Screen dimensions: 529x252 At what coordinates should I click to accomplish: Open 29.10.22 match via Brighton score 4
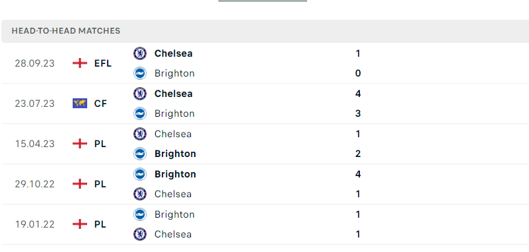click(x=358, y=174)
